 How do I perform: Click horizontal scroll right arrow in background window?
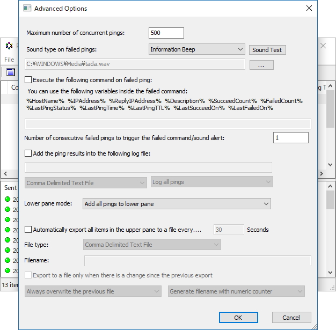point(321,173)
